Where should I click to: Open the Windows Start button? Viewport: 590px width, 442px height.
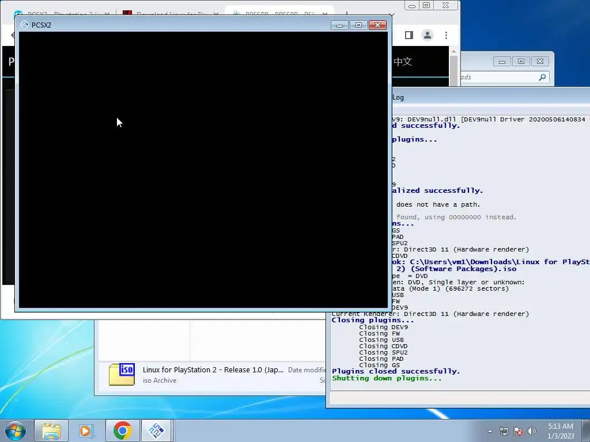[16, 430]
